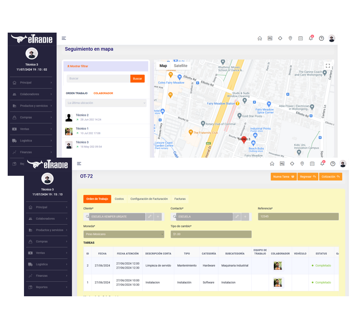
Task: Switch map to Satellite view
Action: [181, 66]
